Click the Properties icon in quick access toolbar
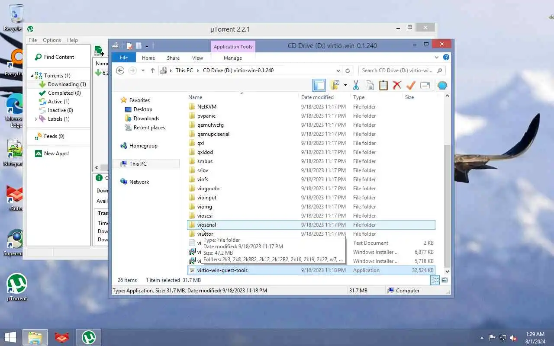This screenshot has width=554, height=346. pos(129,45)
